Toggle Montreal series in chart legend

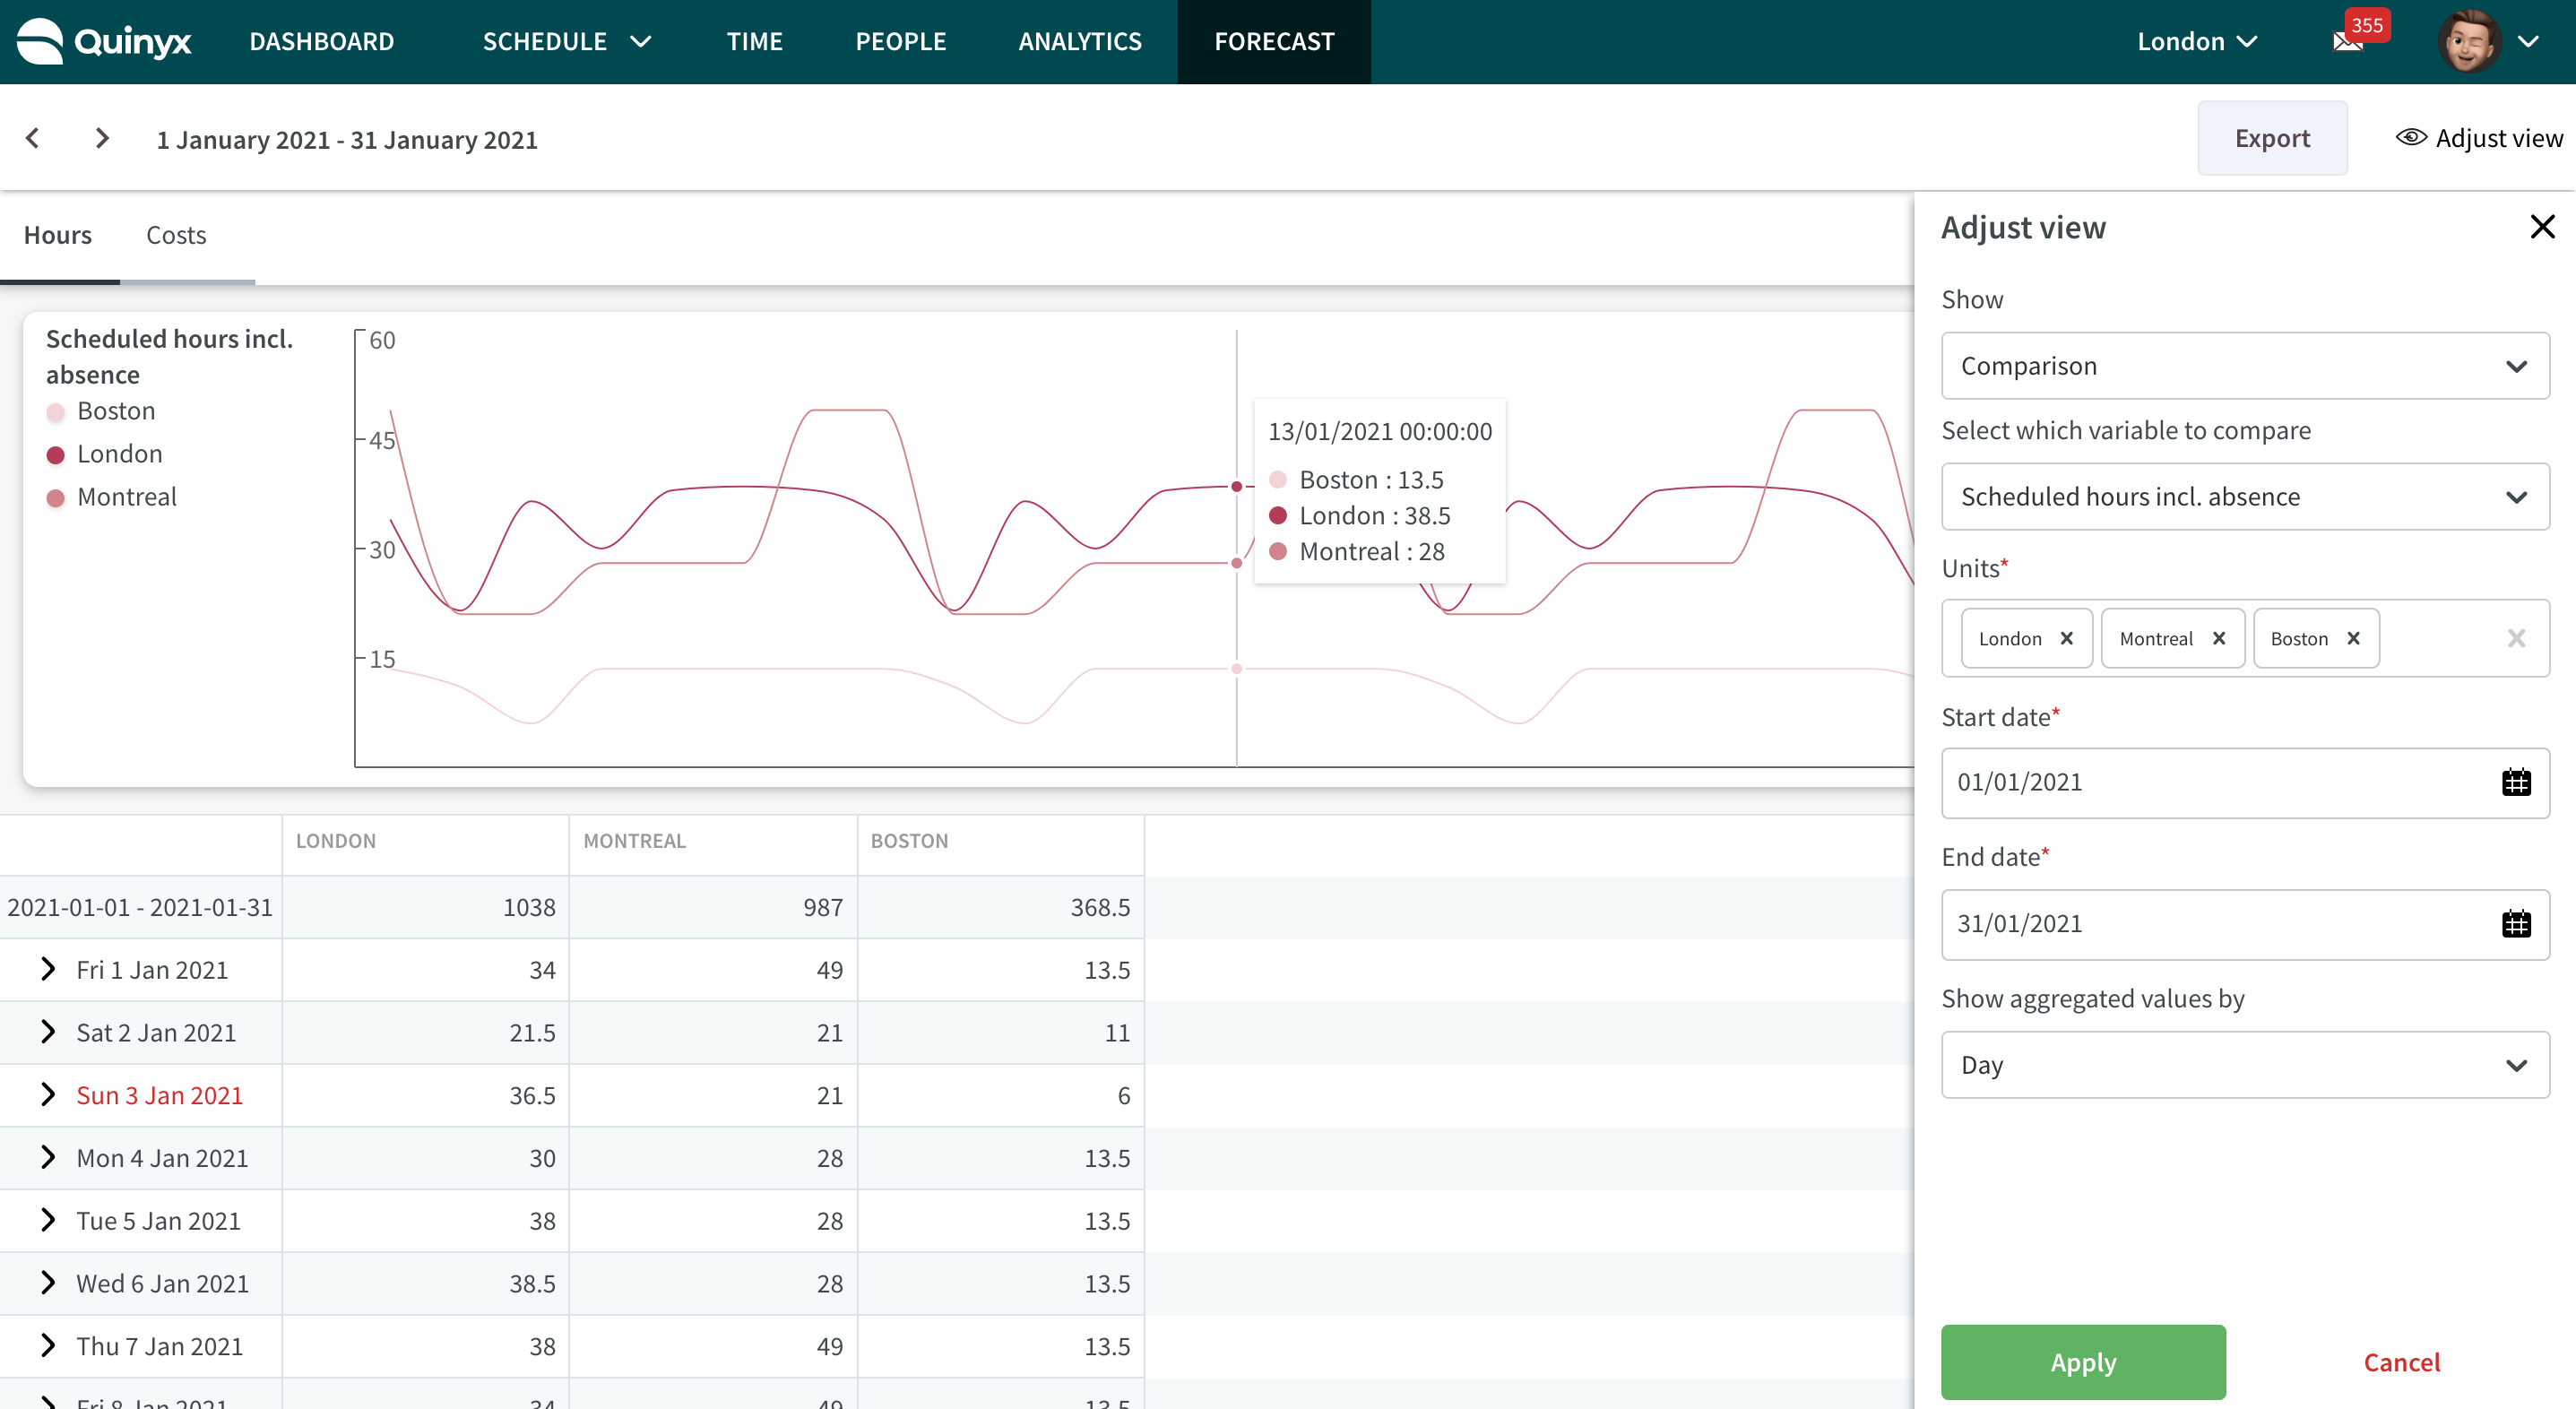(x=112, y=497)
